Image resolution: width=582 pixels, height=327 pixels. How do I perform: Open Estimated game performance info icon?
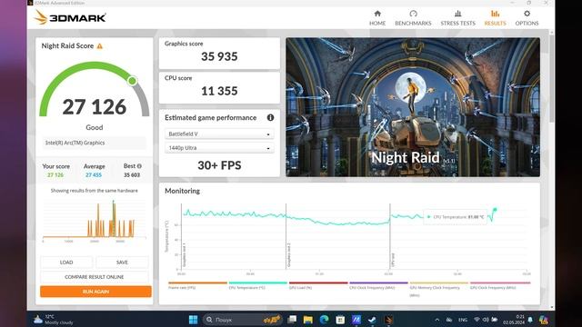pos(270,117)
